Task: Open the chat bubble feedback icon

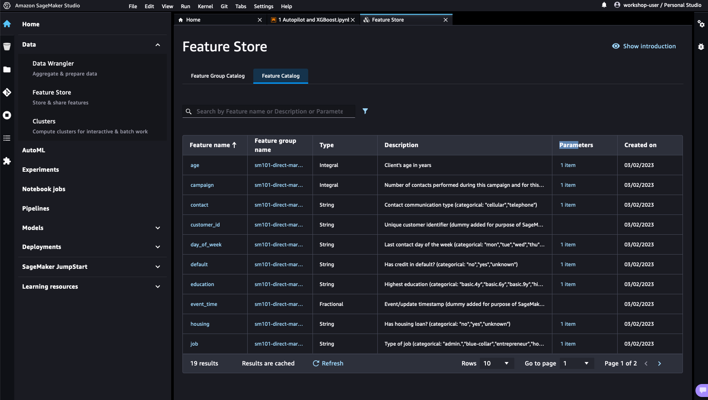Action: coord(703,390)
